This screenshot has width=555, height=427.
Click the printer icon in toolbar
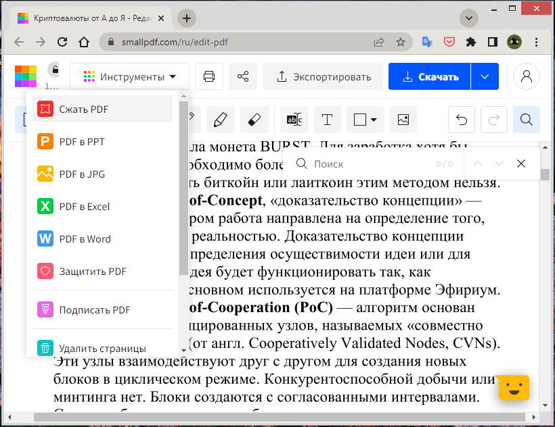pyautogui.click(x=209, y=76)
